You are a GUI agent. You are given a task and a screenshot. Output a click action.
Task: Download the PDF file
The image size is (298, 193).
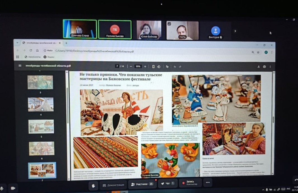pyautogui.click(x=259, y=67)
